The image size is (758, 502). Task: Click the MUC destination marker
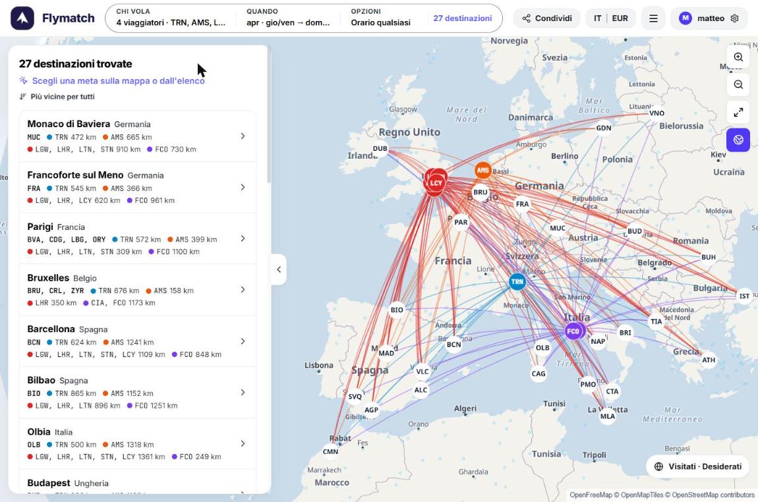coord(558,228)
